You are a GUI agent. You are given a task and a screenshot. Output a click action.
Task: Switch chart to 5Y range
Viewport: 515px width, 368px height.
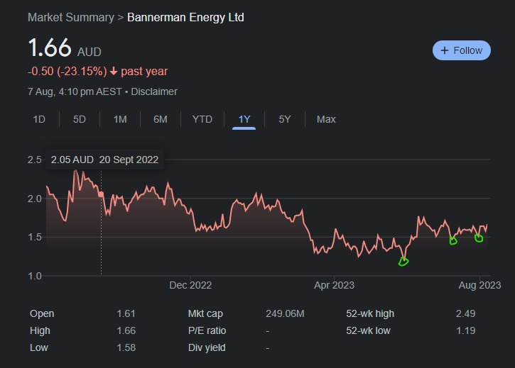point(285,119)
